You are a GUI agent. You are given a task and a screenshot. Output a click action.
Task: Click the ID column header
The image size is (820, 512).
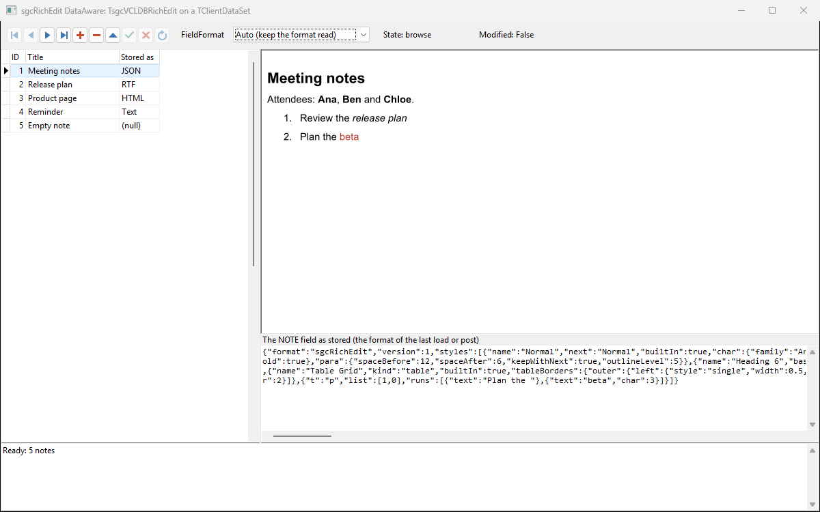point(18,57)
